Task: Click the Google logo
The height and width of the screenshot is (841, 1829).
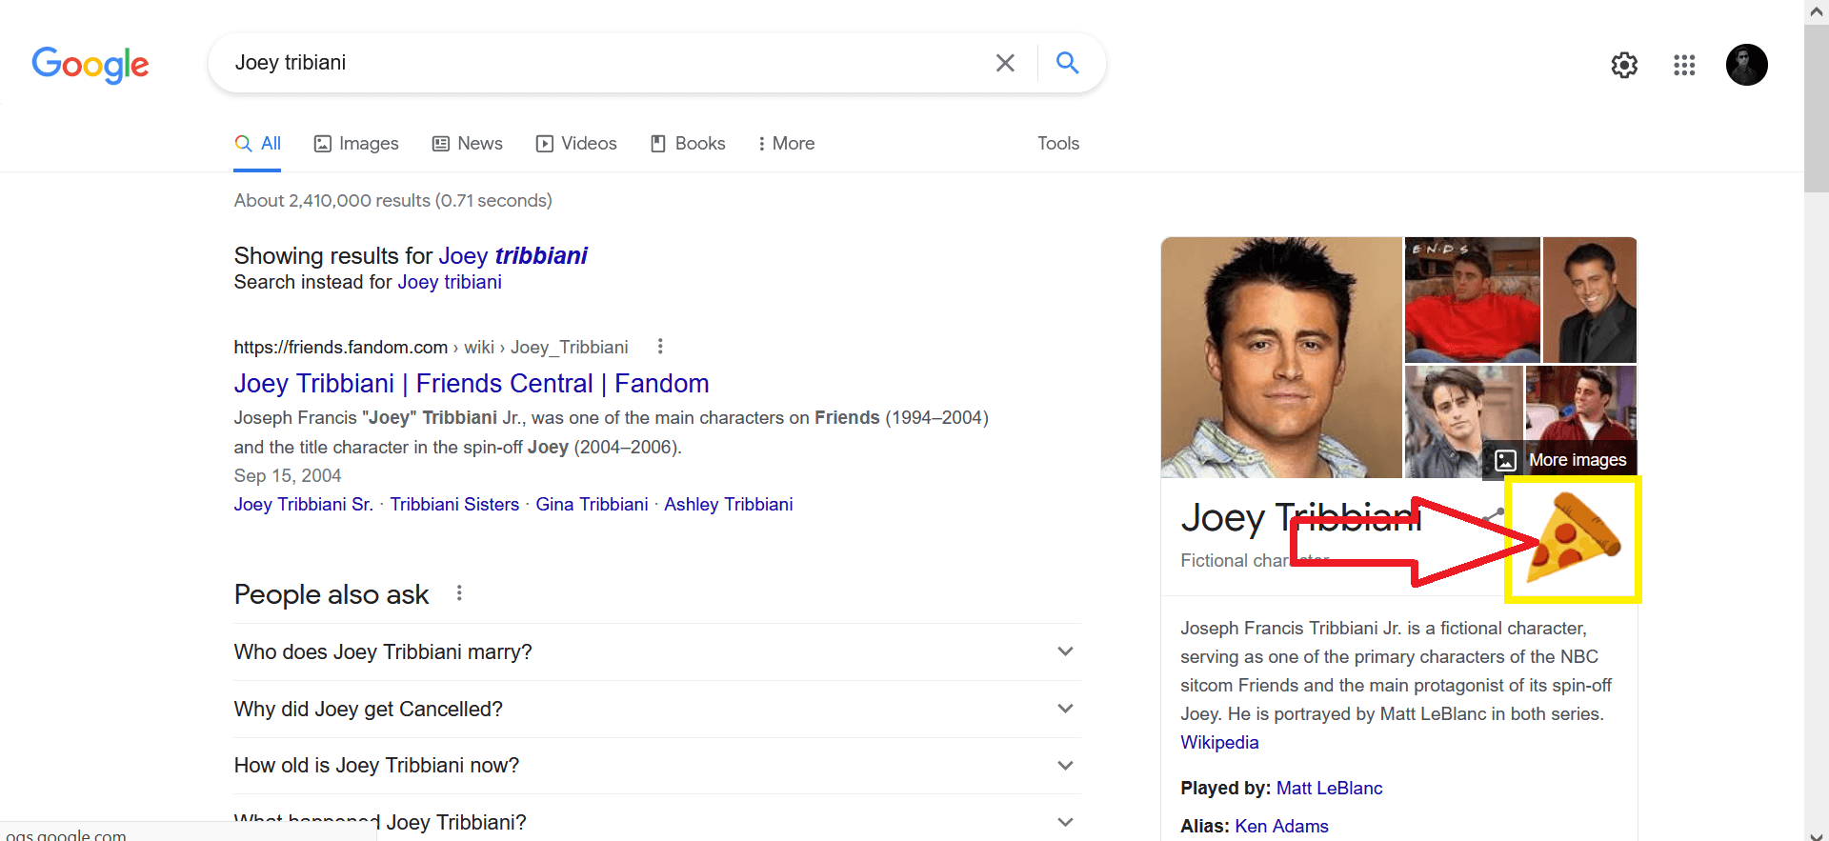Action: (90, 65)
